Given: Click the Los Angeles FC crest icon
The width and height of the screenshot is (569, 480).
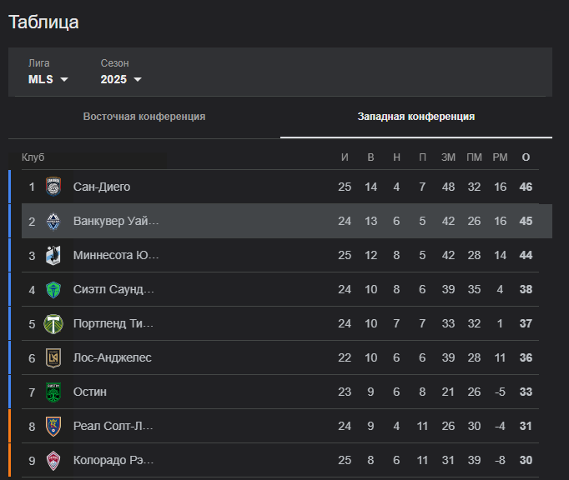Looking at the screenshot, I should click(x=53, y=357).
